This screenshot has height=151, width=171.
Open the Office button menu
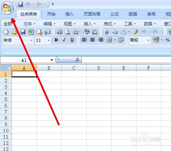pos(7,8)
